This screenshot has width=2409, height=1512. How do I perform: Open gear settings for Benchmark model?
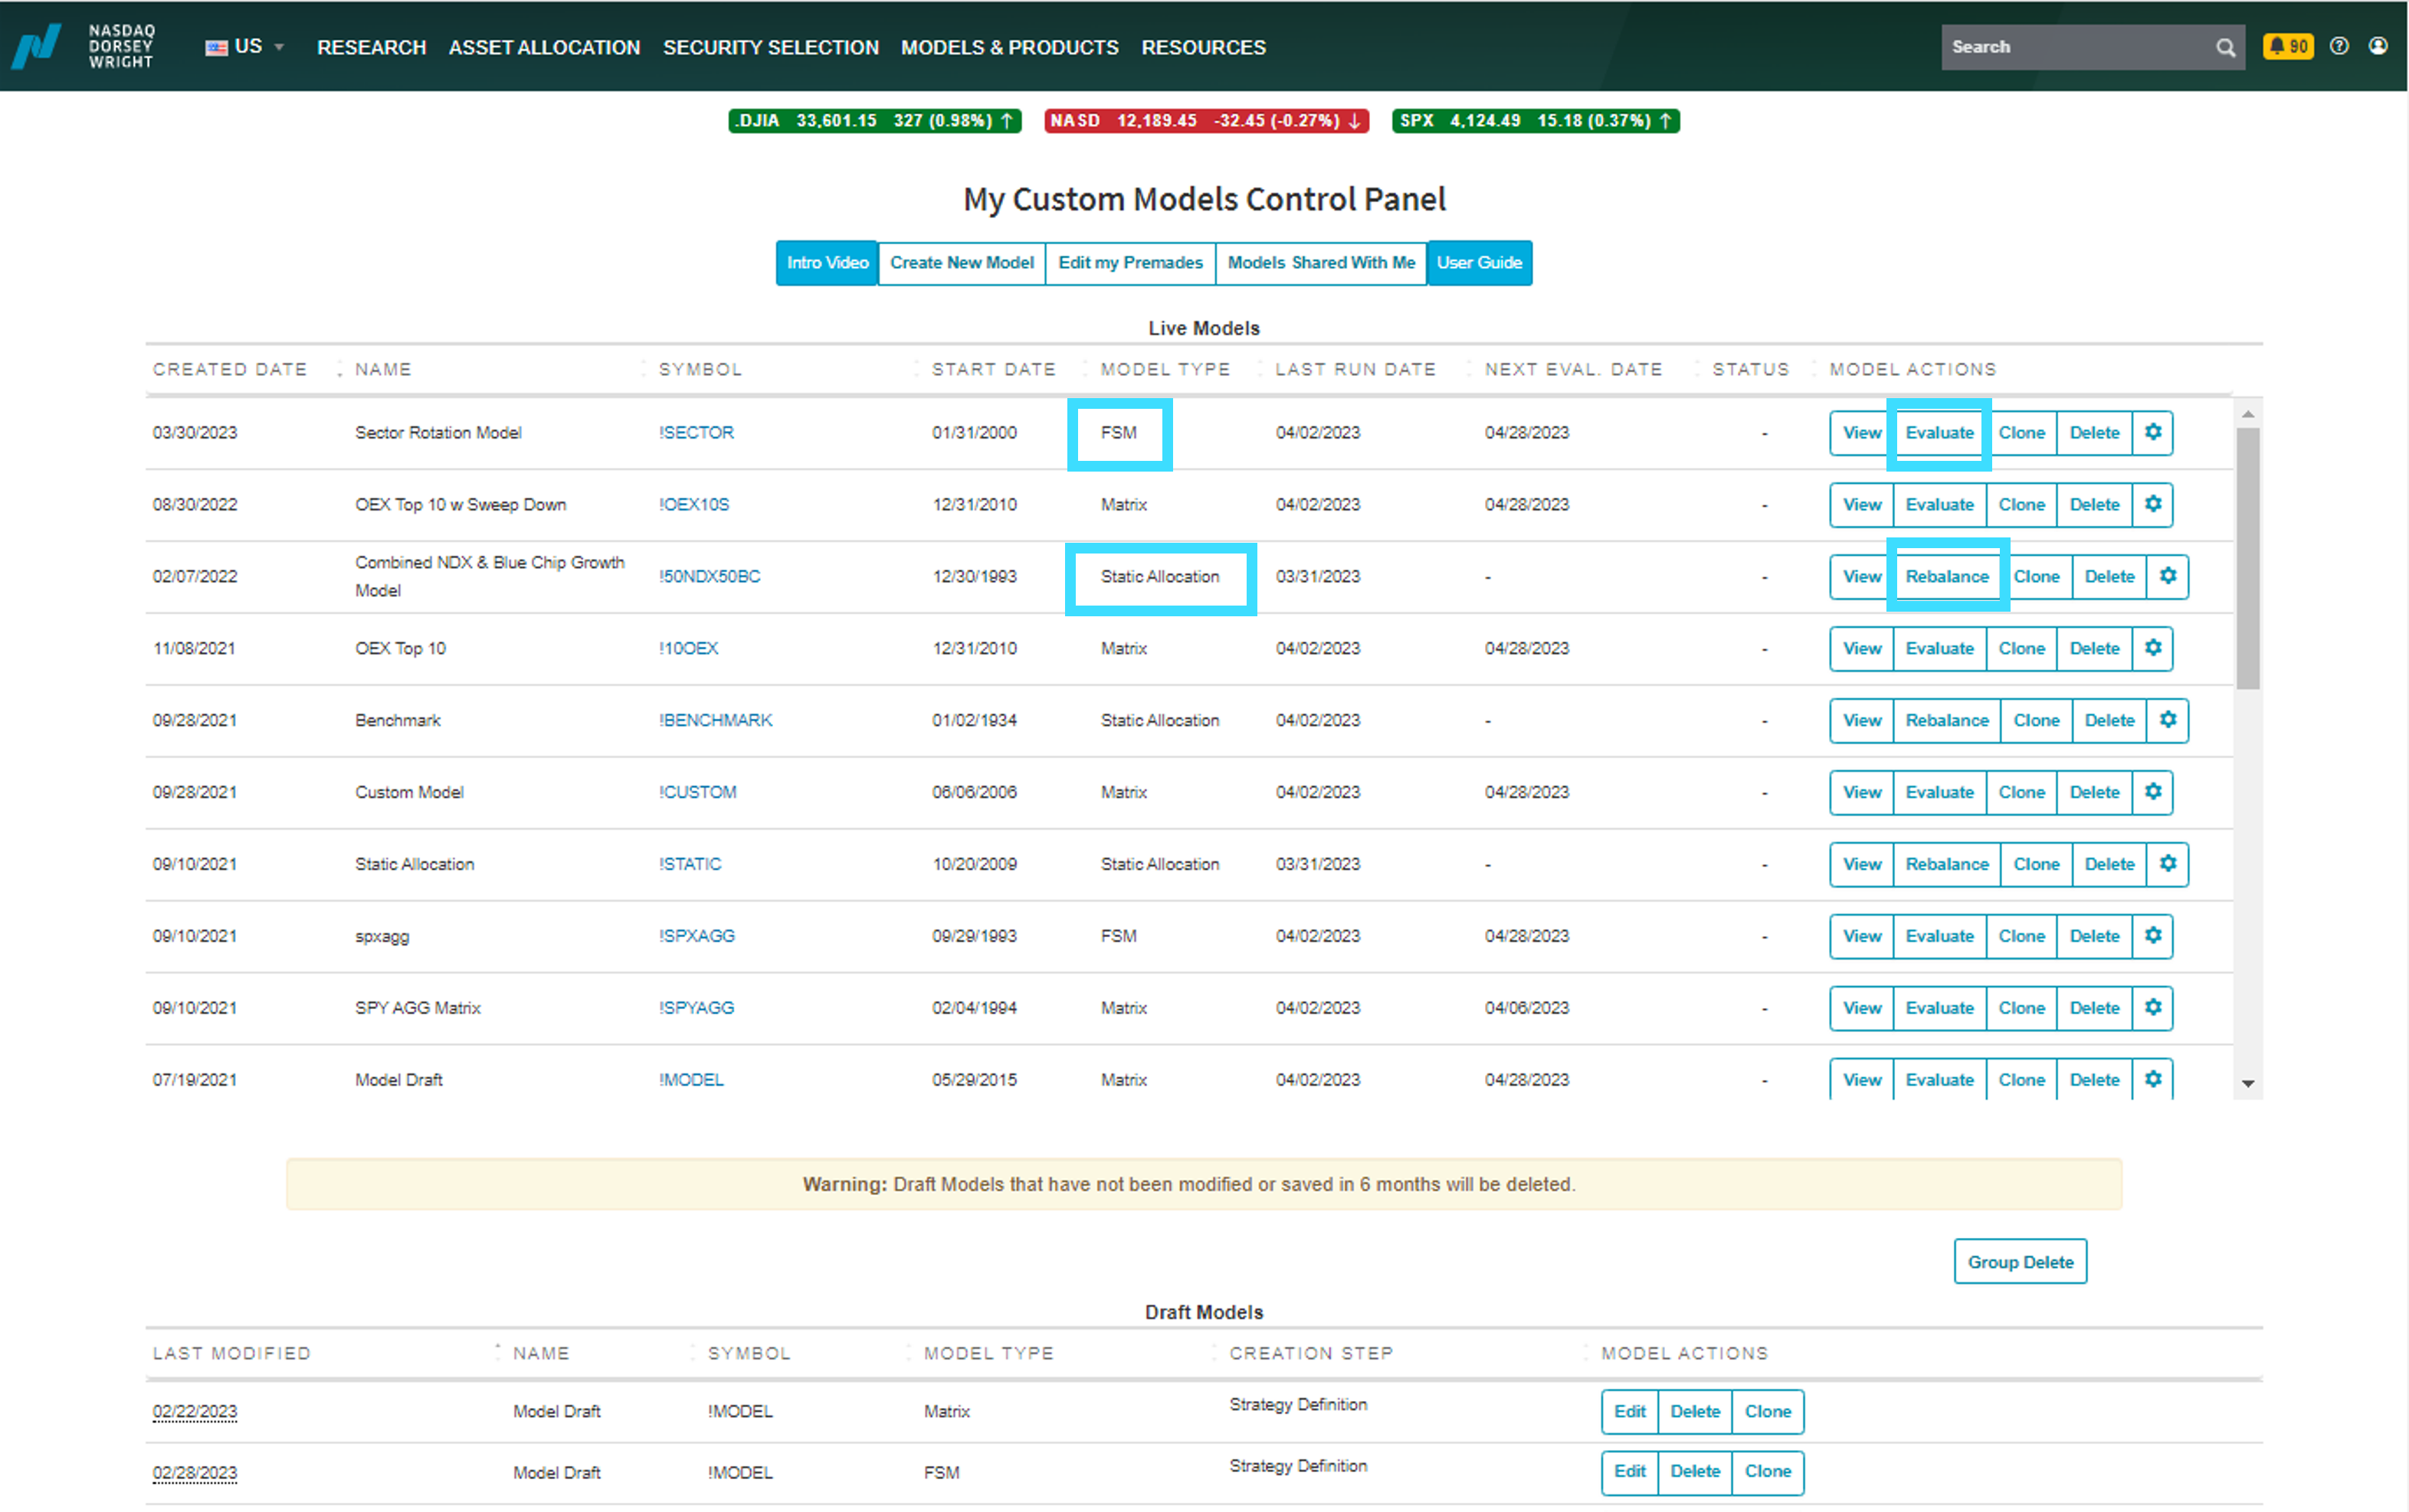tap(2167, 720)
